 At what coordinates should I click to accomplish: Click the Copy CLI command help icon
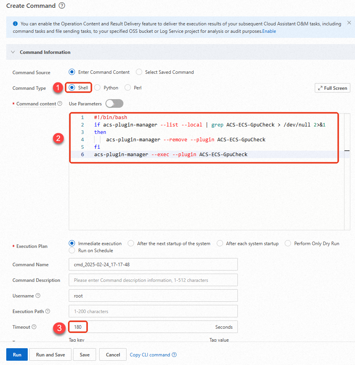174,355
